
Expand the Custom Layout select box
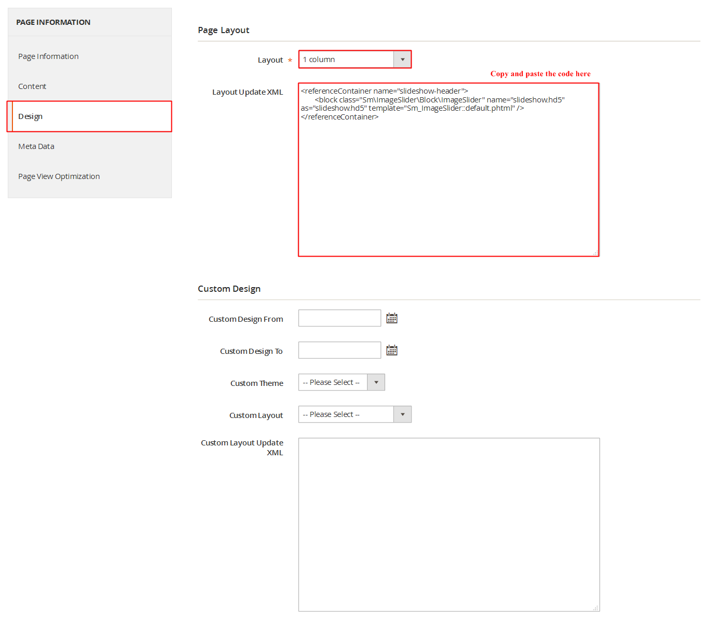355,414
